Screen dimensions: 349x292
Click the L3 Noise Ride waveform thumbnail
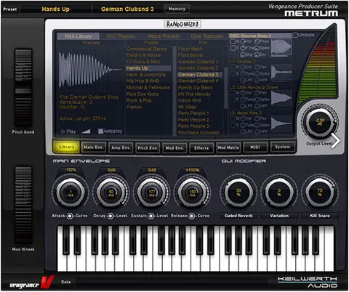[x=281, y=123]
